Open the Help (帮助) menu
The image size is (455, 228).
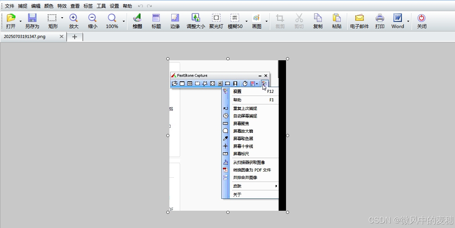127,6
